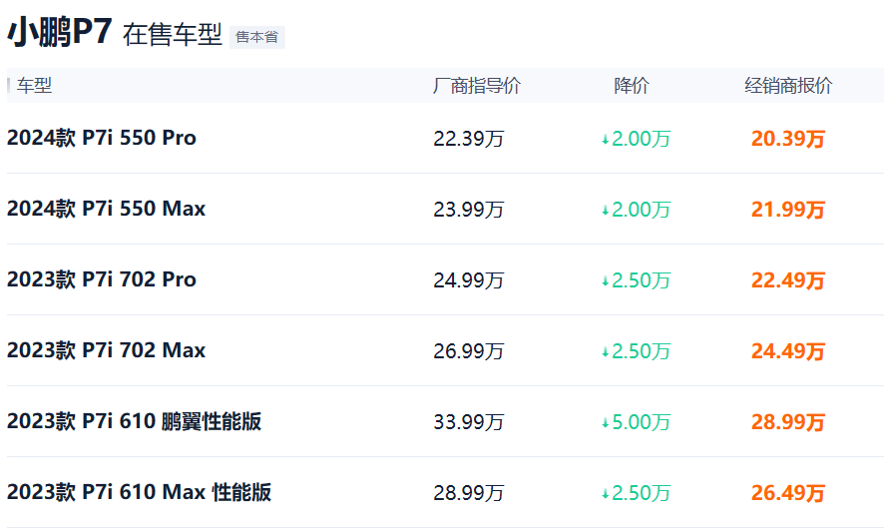Open the 2024款 P7i 550 Max model
The height and width of the screenshot is (528, 884).
tap(106, 209)
